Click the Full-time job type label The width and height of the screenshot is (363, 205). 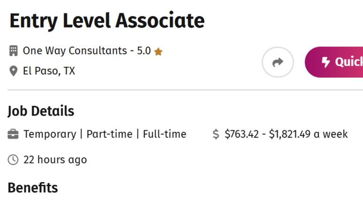point(165,134)
